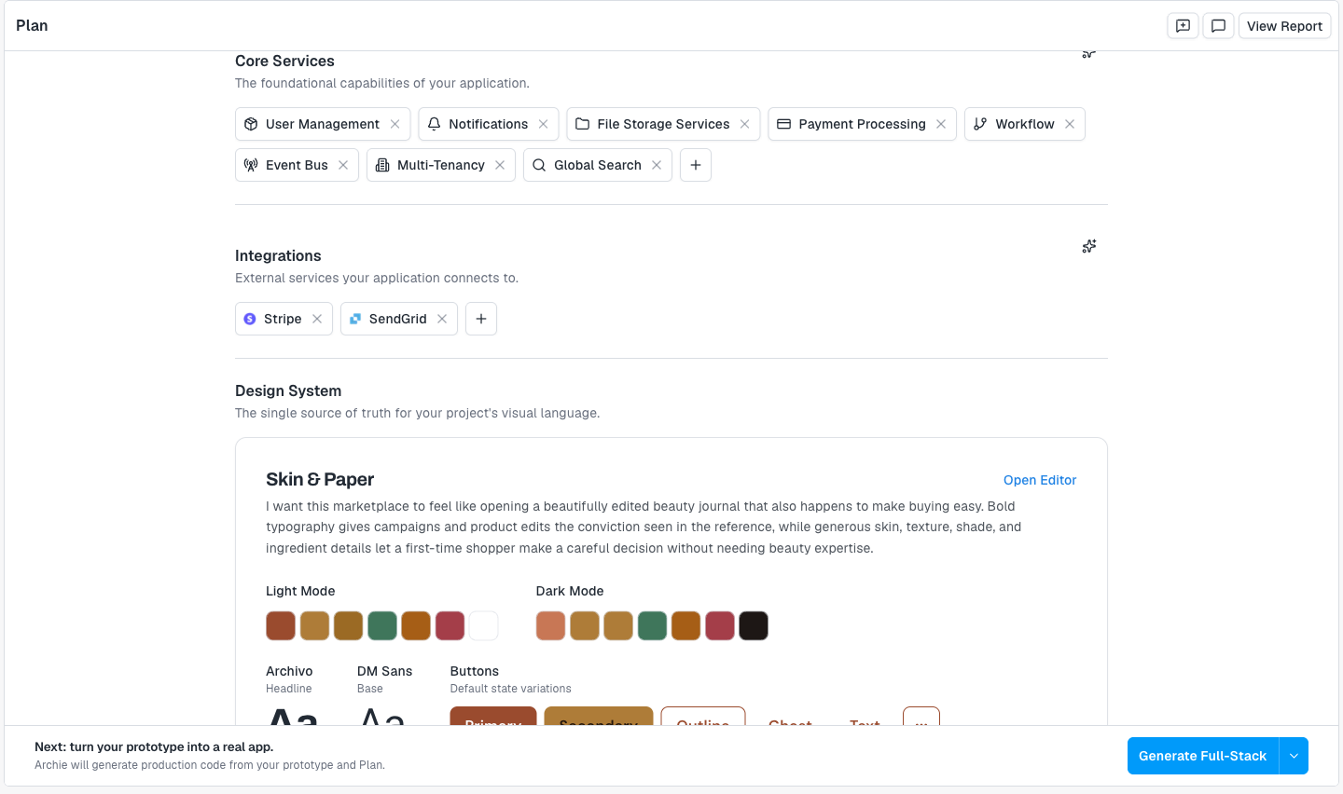Pick the first Light Mode brown swatch
The image size is (1343, 794).
(x=281, y=625)
